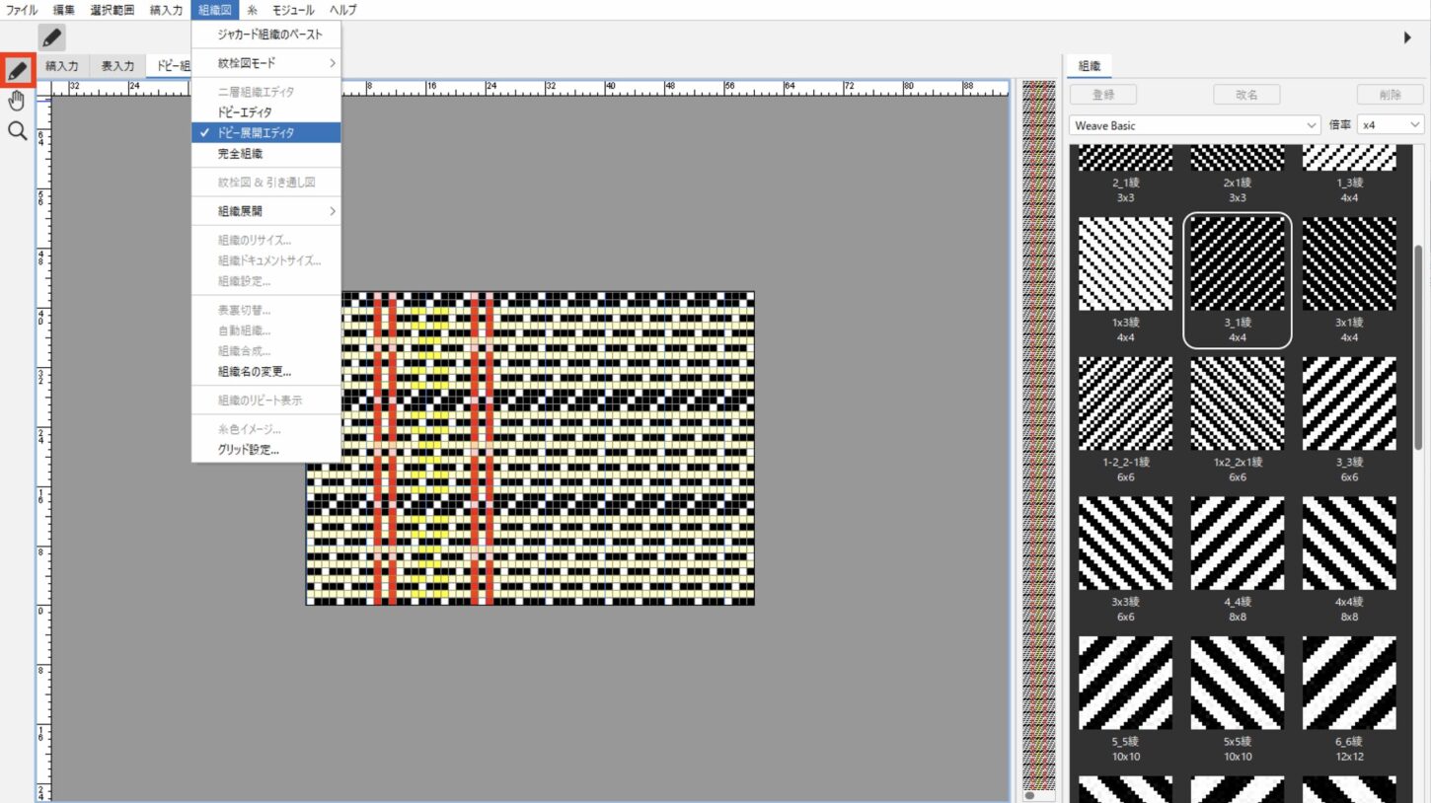Click the pencil icon in top toolbar
This screenshot has width=1431, height=803.
click(x=52, y=37)
